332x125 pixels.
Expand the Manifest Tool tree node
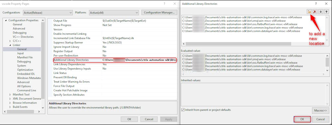pos(10,94)
